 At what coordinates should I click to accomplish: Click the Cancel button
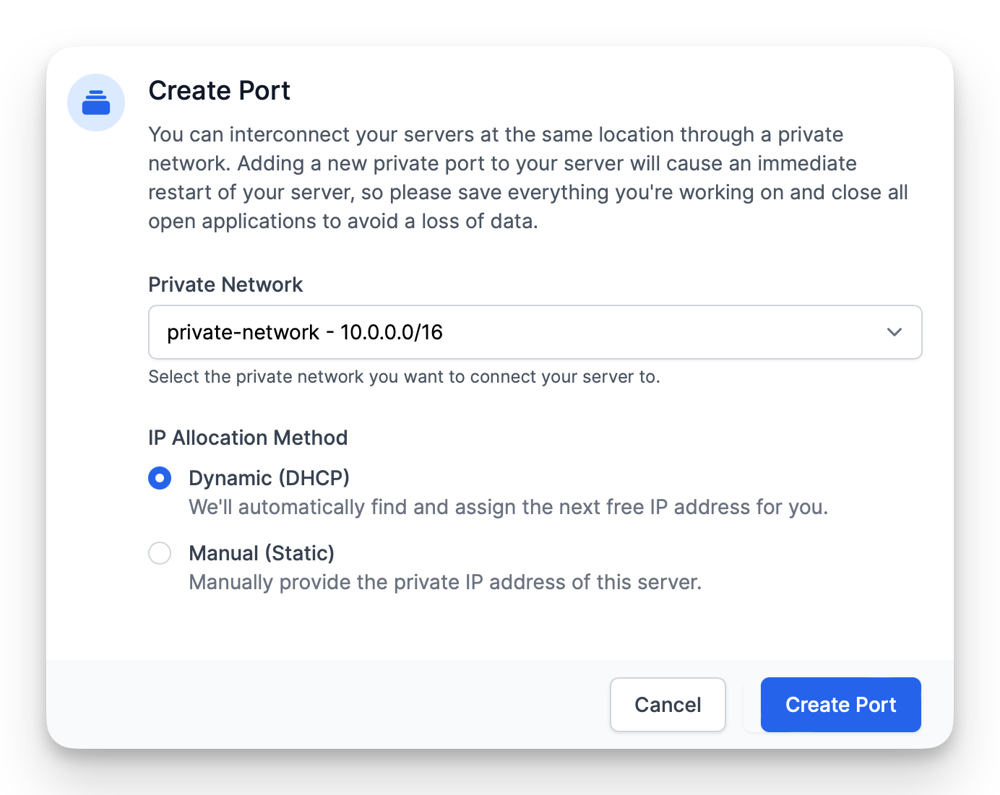tap(668, 705)
